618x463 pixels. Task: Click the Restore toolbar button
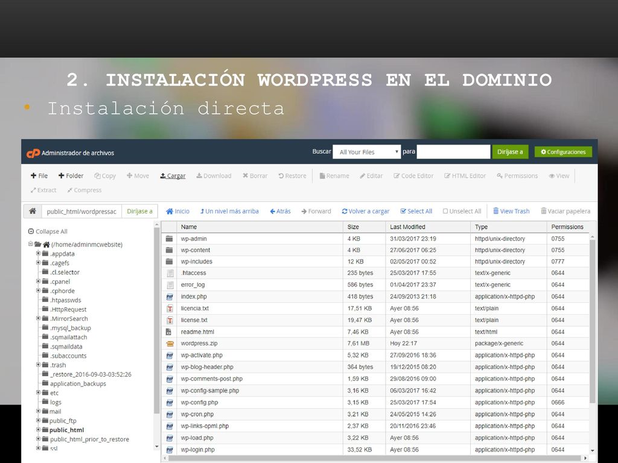(x=292, y=176)
